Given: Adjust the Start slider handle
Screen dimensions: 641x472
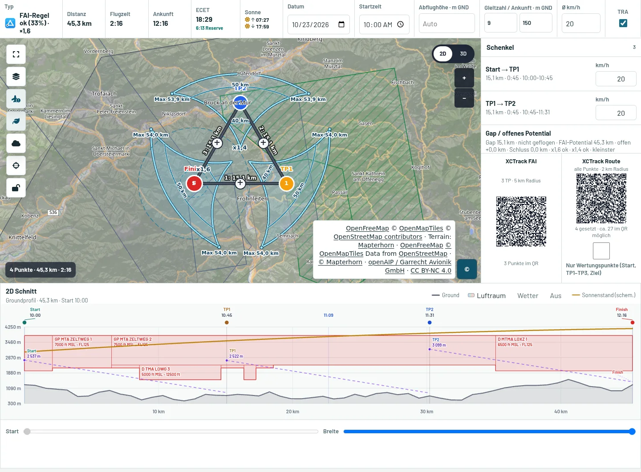Looking at the screenshot, I should tap(27, 432).
